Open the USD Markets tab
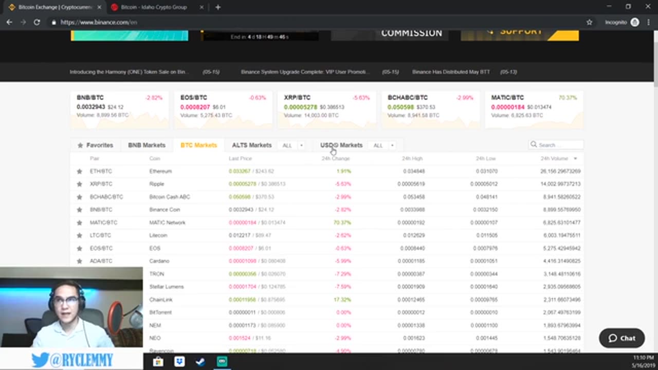Screen dimensions: 658x370 (341, 145)
